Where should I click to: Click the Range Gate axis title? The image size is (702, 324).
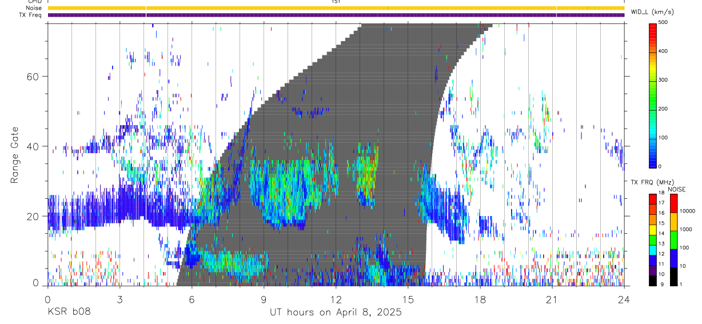[15, 155]
